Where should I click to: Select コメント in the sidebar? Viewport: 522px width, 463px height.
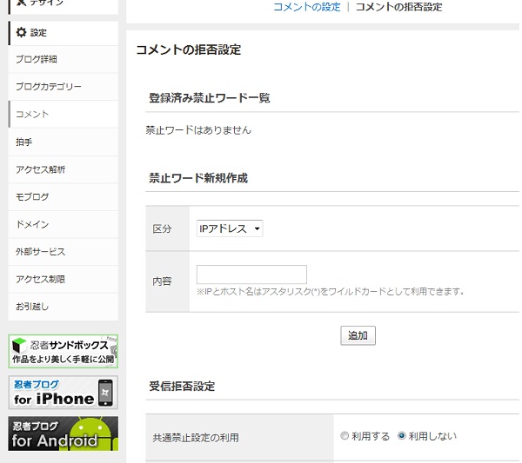[64, 115]
